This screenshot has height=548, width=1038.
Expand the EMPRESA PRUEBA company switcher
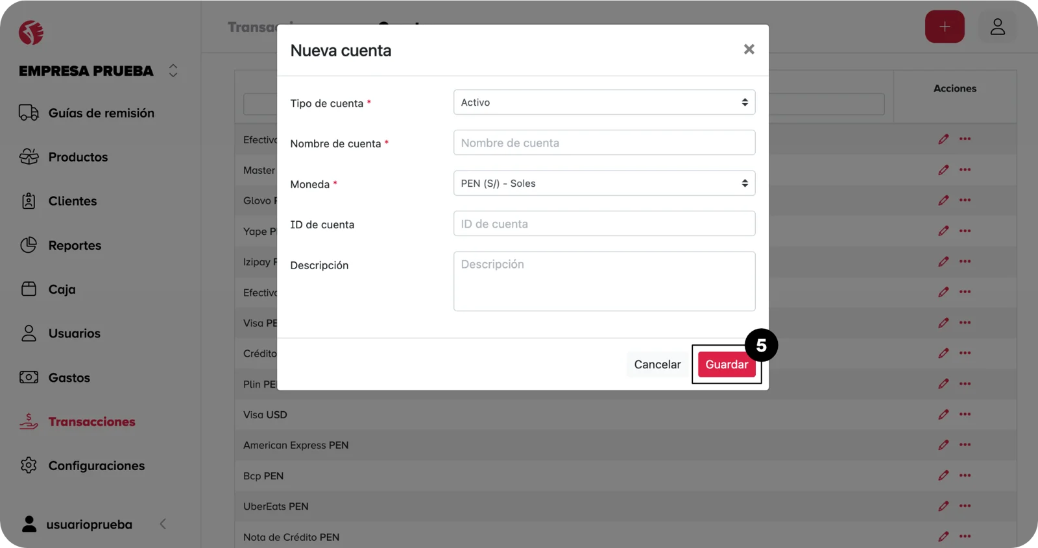[x=173, y=71]
